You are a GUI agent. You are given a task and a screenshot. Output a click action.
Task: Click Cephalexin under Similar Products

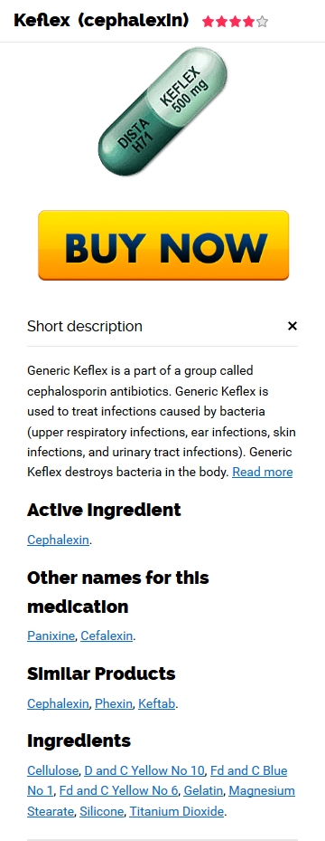tap(59, 703)
